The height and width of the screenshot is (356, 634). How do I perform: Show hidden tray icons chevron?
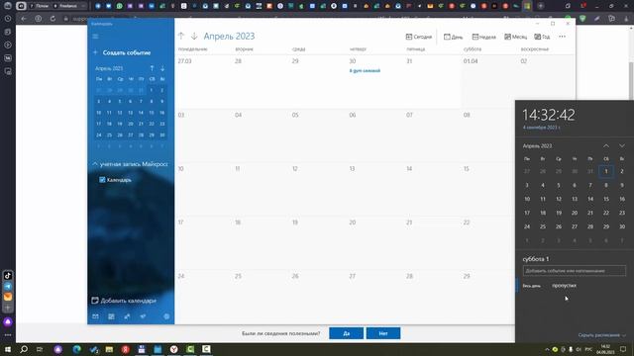[x=547, y=349]
